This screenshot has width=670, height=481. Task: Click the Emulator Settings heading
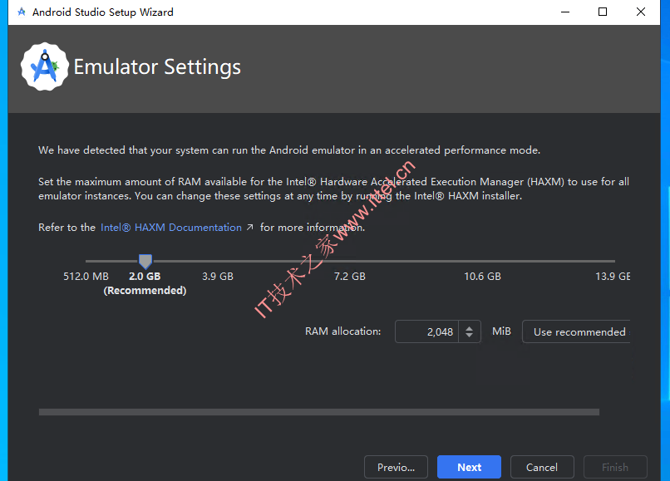pyautogui.click(x=157, y=67)
